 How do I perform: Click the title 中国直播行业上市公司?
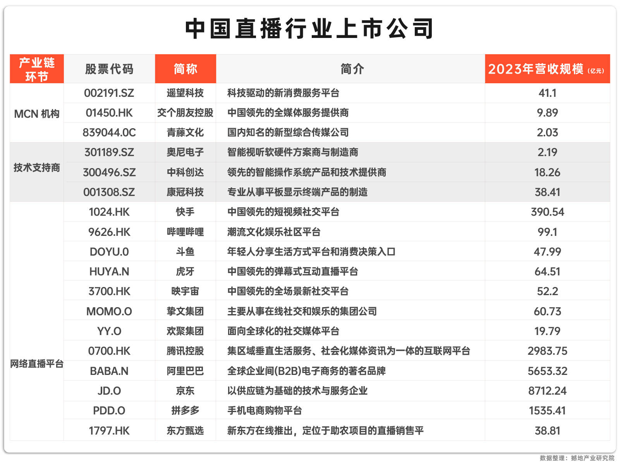coord(310,29)
